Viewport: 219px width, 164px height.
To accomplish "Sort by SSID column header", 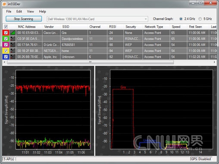I will [74, 27].
